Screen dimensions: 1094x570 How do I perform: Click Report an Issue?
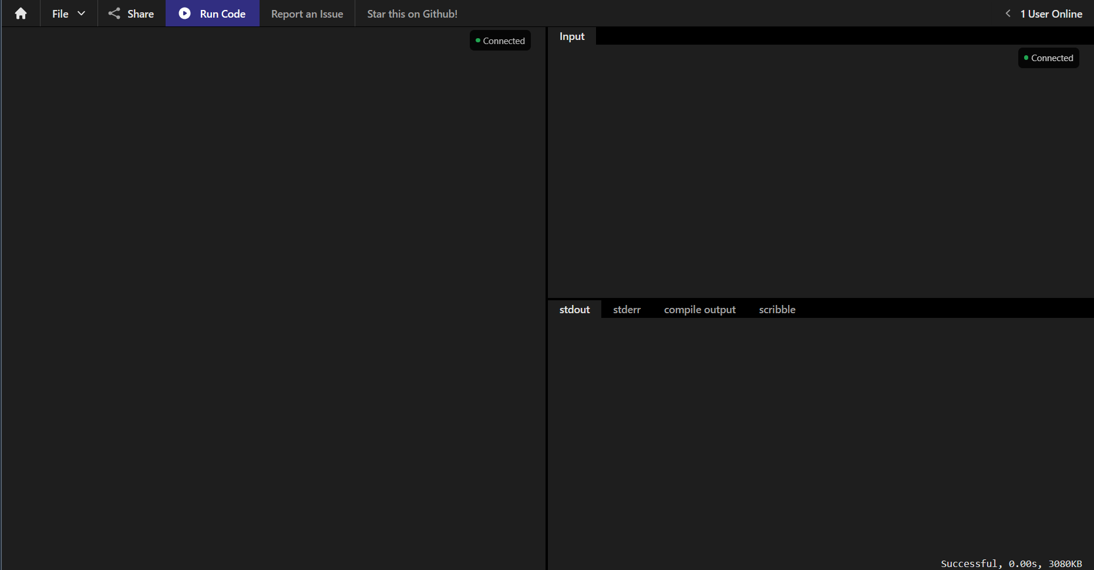point(307,13)
